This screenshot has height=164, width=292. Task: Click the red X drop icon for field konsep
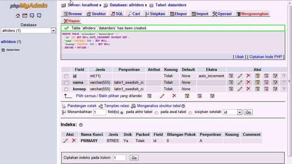tap(248, 89)
